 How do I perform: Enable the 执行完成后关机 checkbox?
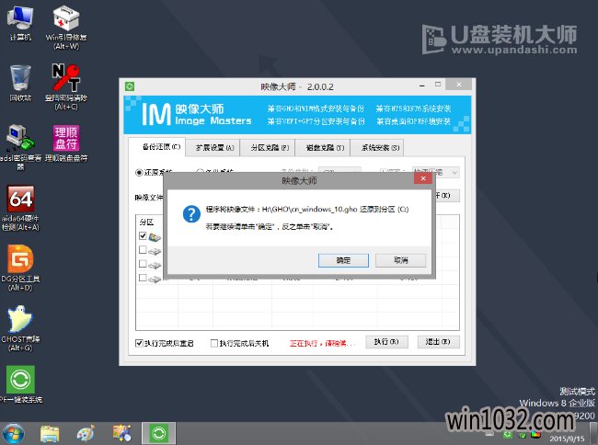tap(214, 343)
